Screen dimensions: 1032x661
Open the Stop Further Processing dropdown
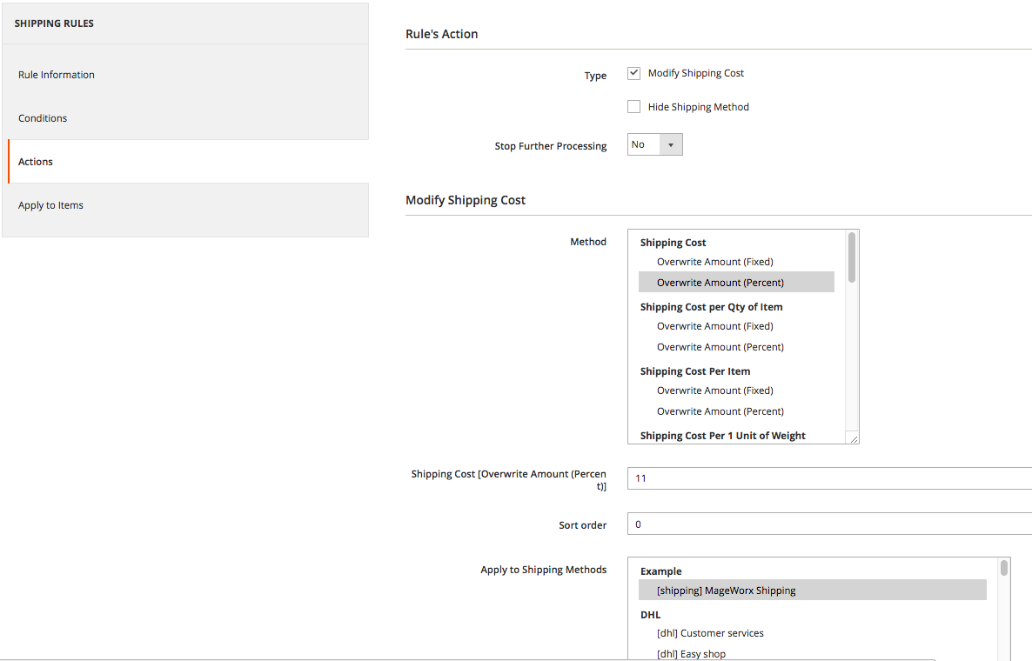[x=654, y=145]
